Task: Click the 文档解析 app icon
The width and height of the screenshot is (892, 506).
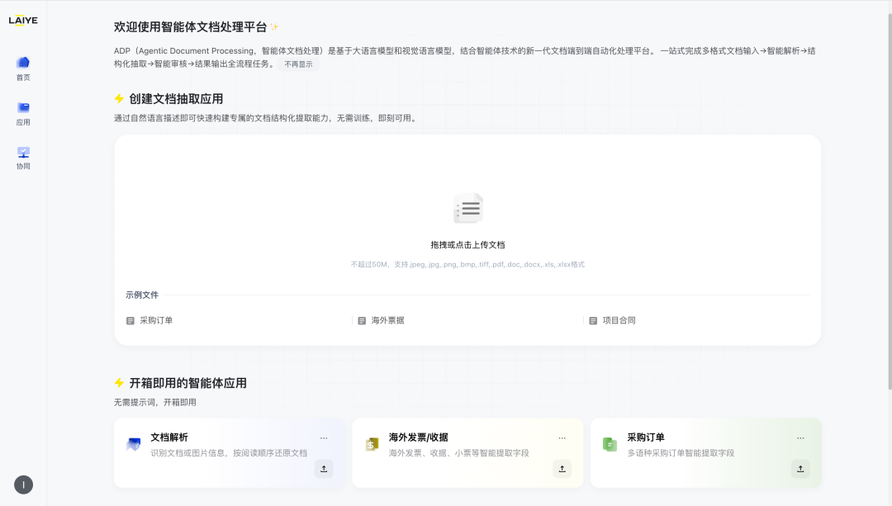Action: 135,443
